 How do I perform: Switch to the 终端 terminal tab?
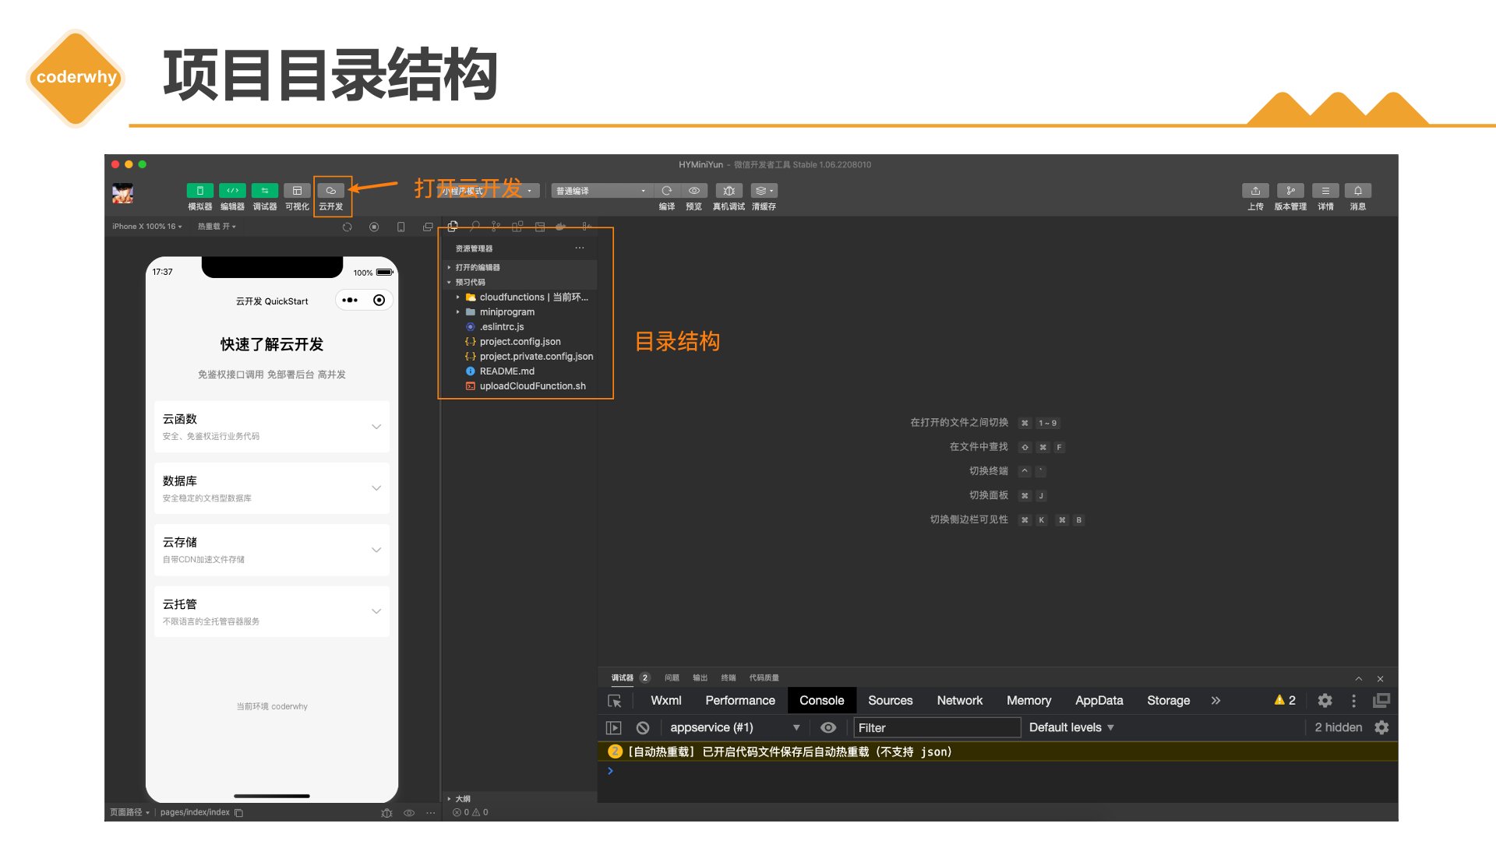pos(729,677)
